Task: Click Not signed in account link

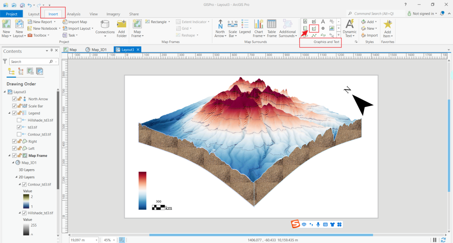Action: coord(422,13)
